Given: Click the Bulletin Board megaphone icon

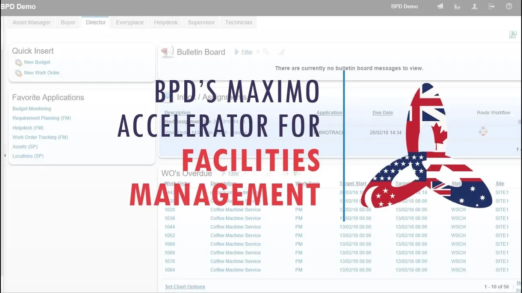Looking at the screenshot, I should (167, 52).
